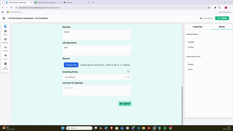Go back using the circled arrow icon

click(x=4, y=18)
